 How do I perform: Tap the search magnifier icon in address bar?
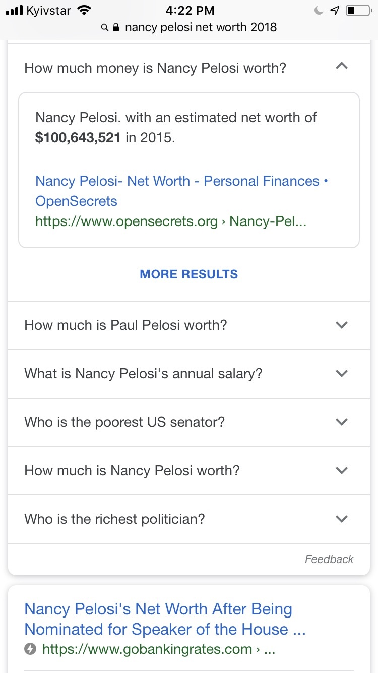[x=105, y=28]
